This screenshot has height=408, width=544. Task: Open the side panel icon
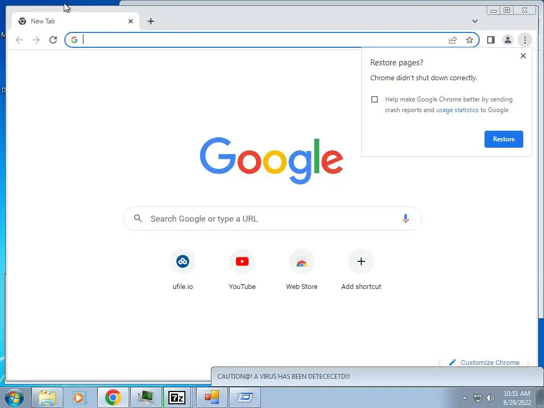point(490,40)
